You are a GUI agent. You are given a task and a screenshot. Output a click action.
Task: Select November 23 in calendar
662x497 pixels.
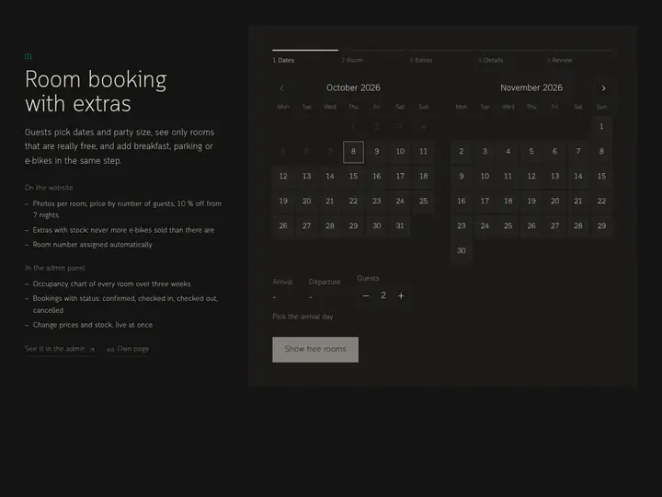(x=462, y=226)
